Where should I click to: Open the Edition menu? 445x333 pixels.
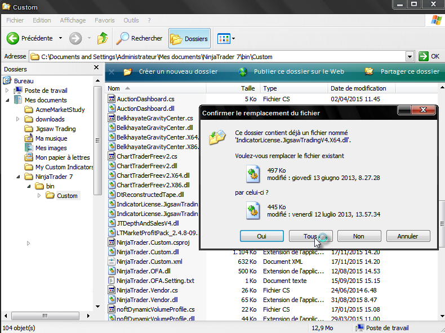[42, 20]
